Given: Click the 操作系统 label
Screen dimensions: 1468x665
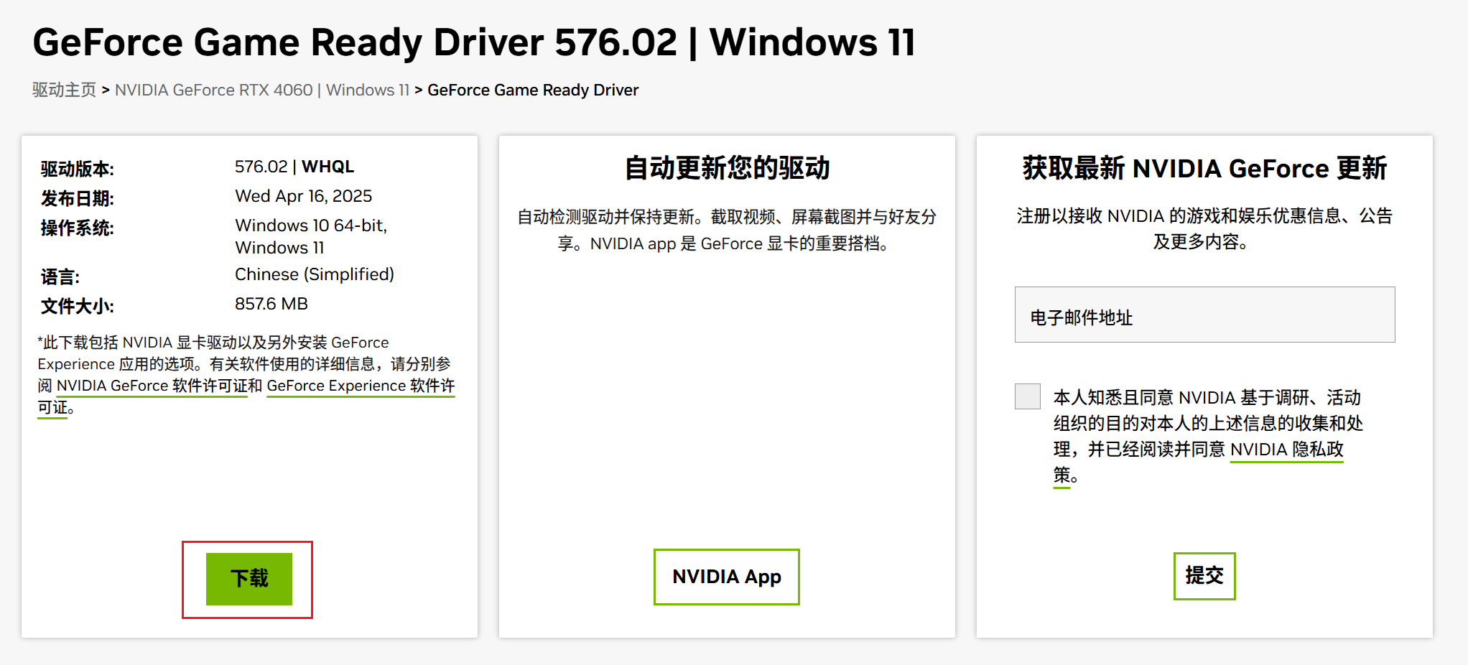Looking at the screenshot, I should 78,228.
